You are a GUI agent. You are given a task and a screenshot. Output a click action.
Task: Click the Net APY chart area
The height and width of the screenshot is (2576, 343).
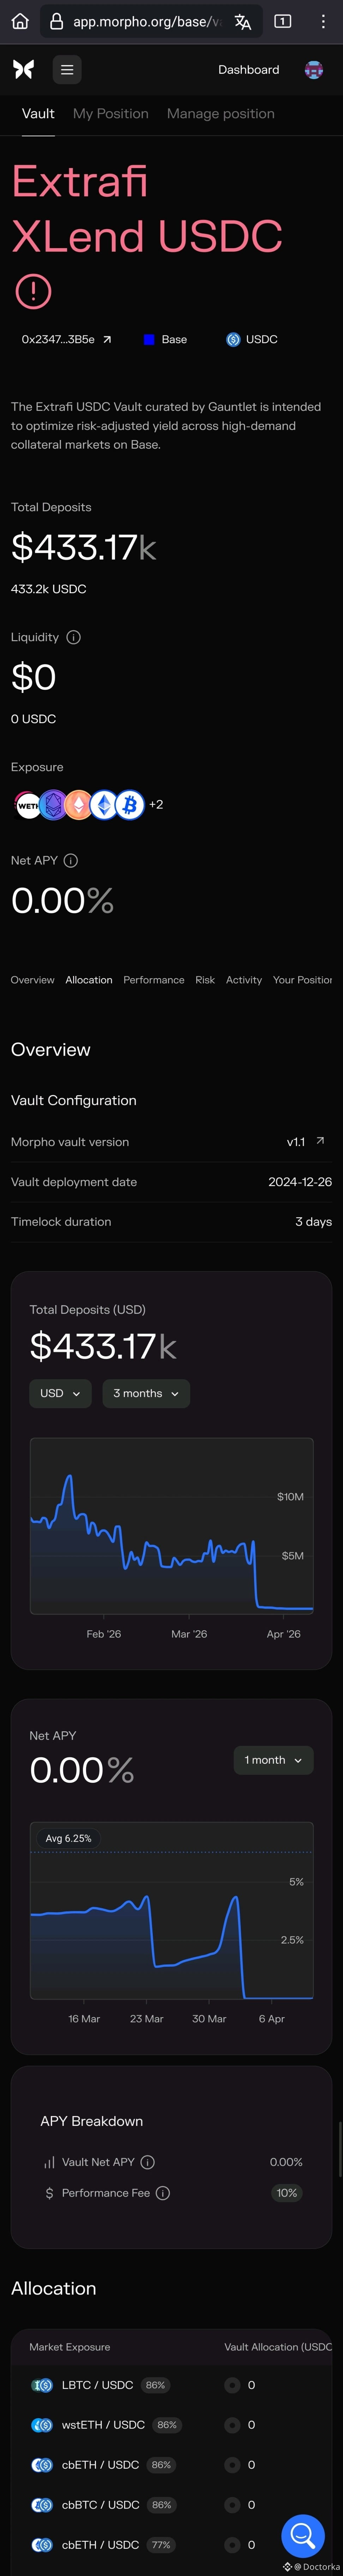point(172,1910)
